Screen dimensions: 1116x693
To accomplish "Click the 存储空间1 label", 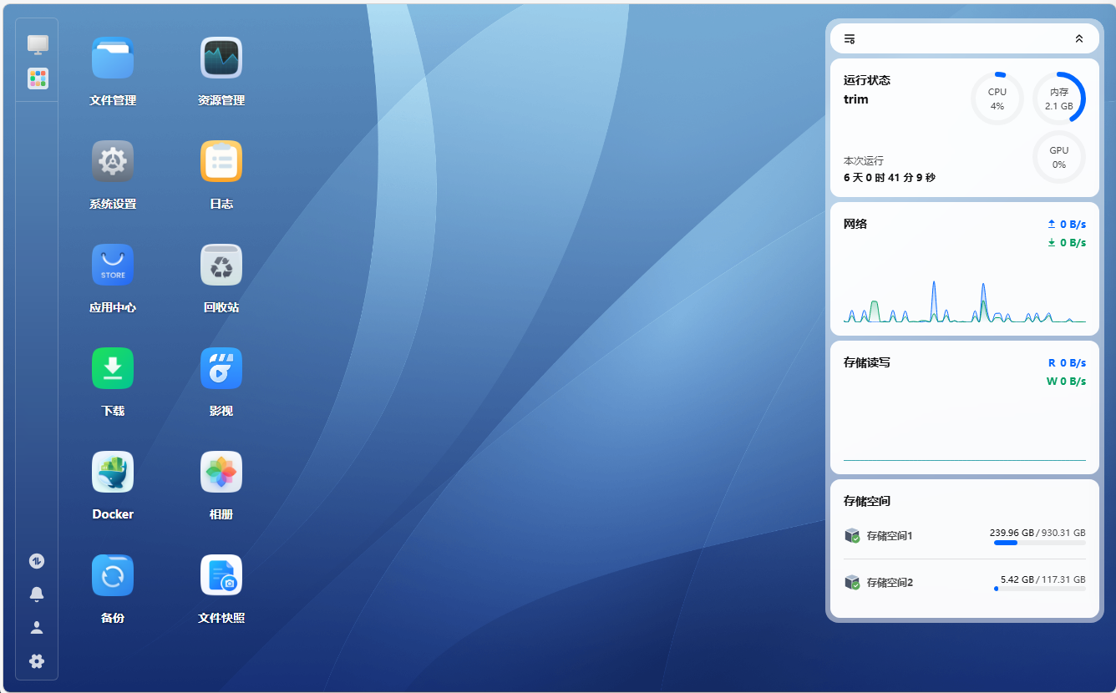I will [x=890, y=536].
